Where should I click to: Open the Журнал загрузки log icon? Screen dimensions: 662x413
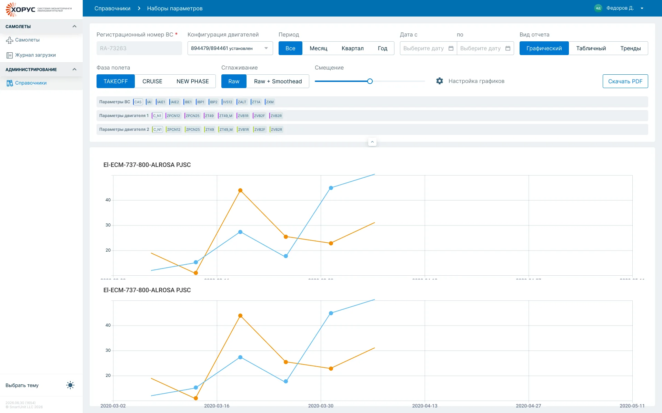pos(10,55)
